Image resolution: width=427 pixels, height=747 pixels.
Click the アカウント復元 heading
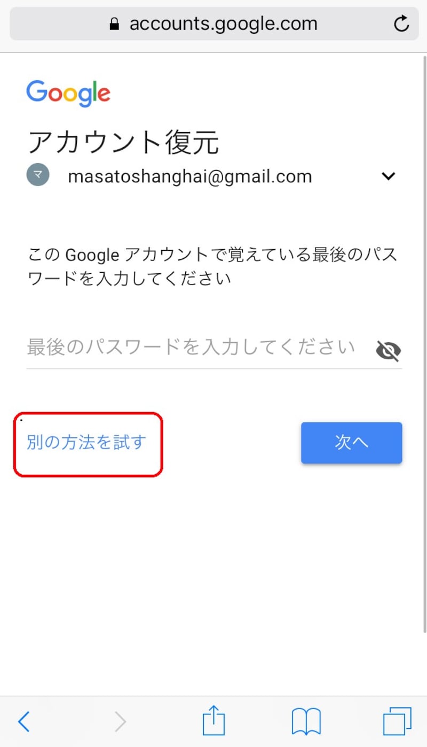(x=123, y=142)
